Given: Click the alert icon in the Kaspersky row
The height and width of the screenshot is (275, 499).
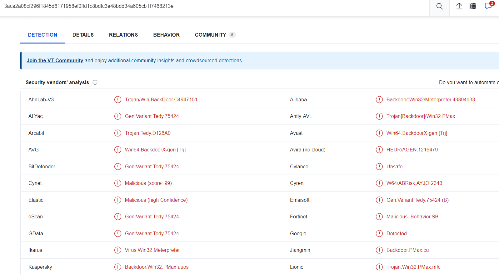Looking at the screenshot, I should coord(118,267).
